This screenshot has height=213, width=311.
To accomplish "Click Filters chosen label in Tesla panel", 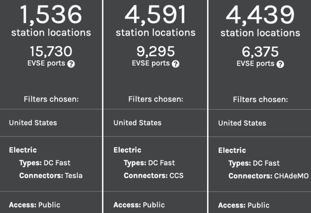I will point(51,99).
